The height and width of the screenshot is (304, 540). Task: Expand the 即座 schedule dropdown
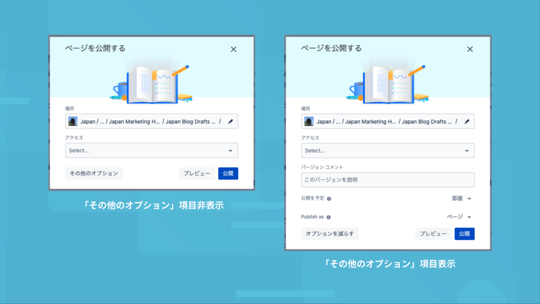pyautogui.click(x=461, y=198)
